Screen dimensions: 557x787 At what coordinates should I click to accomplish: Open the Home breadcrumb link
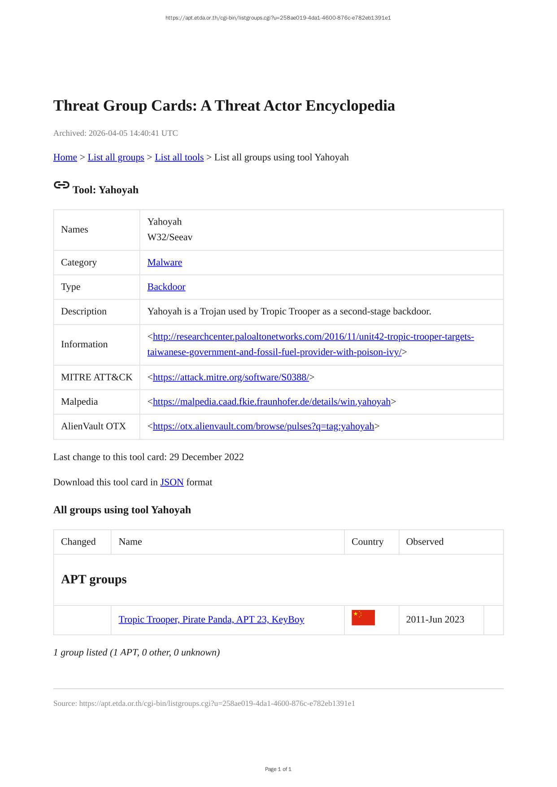point(65,157)
